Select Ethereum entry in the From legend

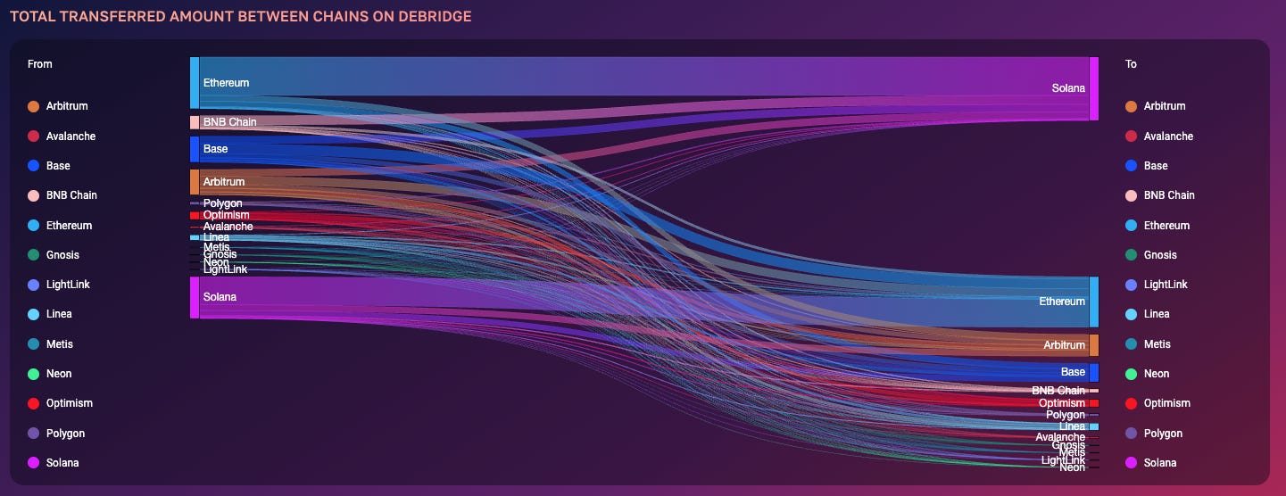pos(60,226)
